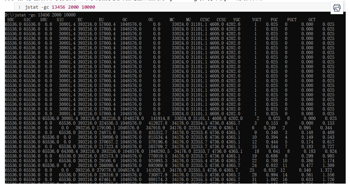
Task: Click the FGCT column header
Action: 292,20
